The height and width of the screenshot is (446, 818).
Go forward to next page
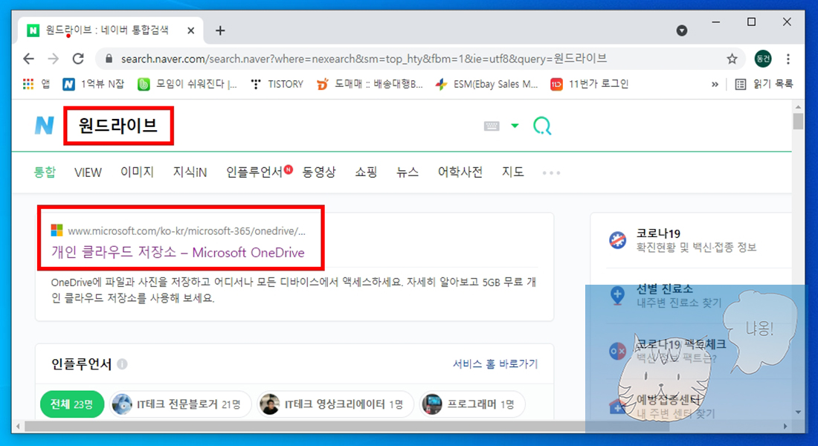click(54, 59)
